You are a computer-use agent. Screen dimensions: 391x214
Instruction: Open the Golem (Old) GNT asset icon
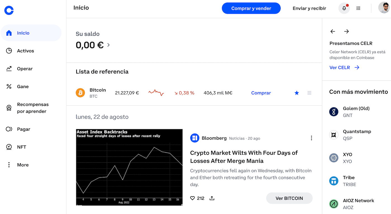[x=334, y=112]
